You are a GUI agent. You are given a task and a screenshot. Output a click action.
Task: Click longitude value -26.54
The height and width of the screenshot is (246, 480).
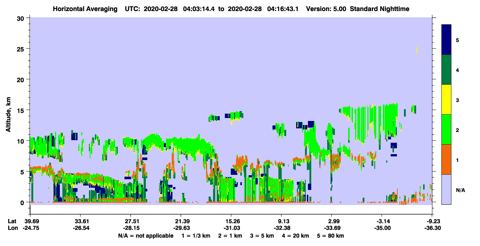[80, 228]
